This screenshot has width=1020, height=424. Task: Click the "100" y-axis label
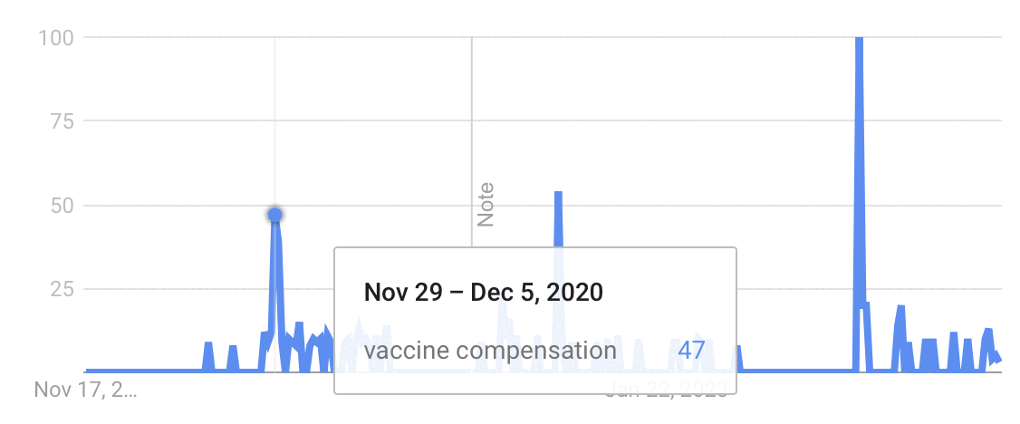point(56,37)
